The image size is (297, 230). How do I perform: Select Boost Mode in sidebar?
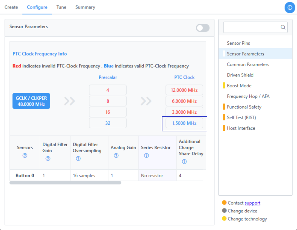point(239,86)
